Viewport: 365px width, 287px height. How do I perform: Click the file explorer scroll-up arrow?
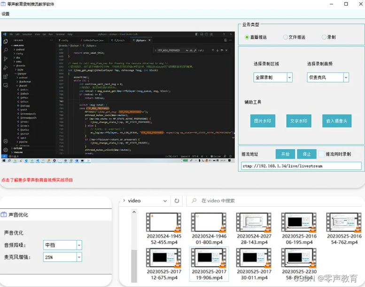coord(134,212)
